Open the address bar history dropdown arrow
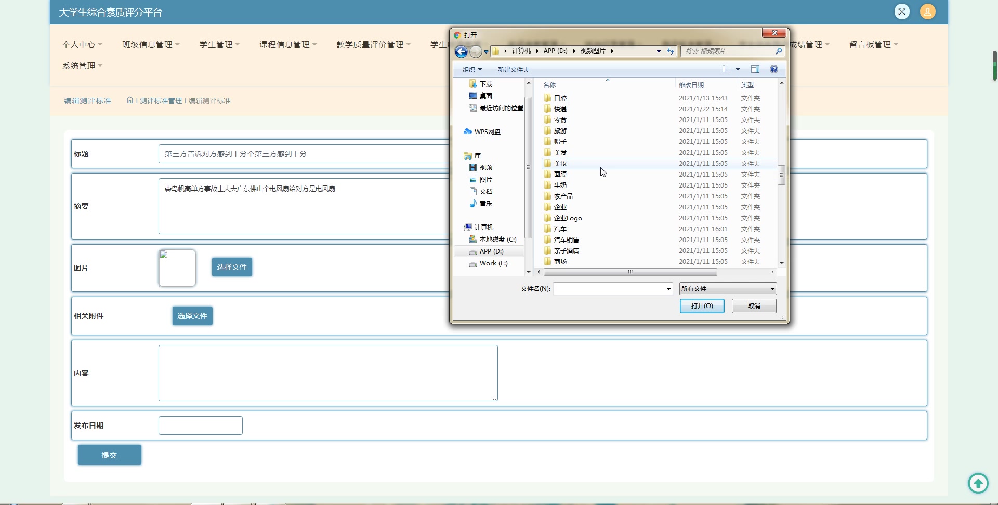The height and width of the screenshot is (505, 998). [x=659, y=51]
